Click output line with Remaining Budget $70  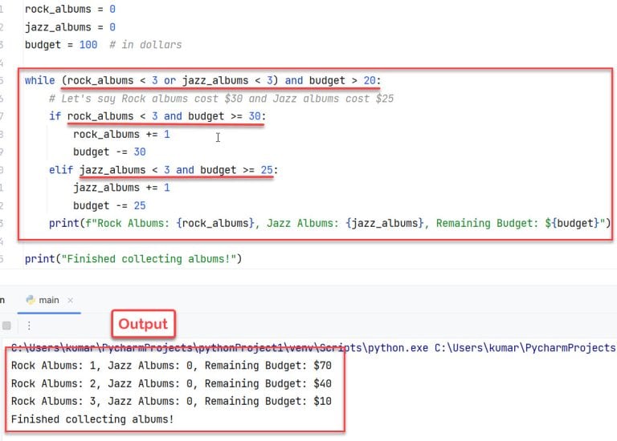point(171,366)
